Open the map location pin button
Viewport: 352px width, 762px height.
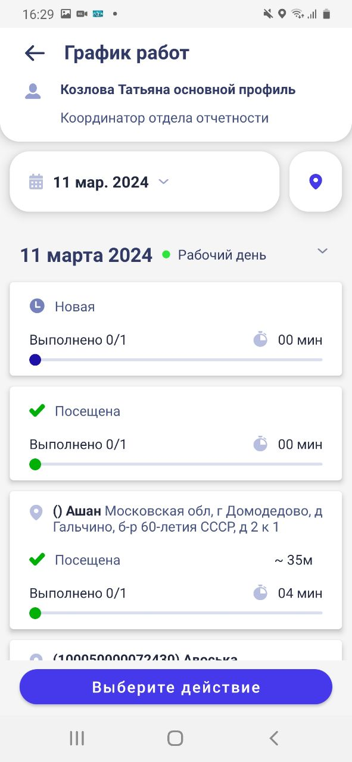coord(316,182)
